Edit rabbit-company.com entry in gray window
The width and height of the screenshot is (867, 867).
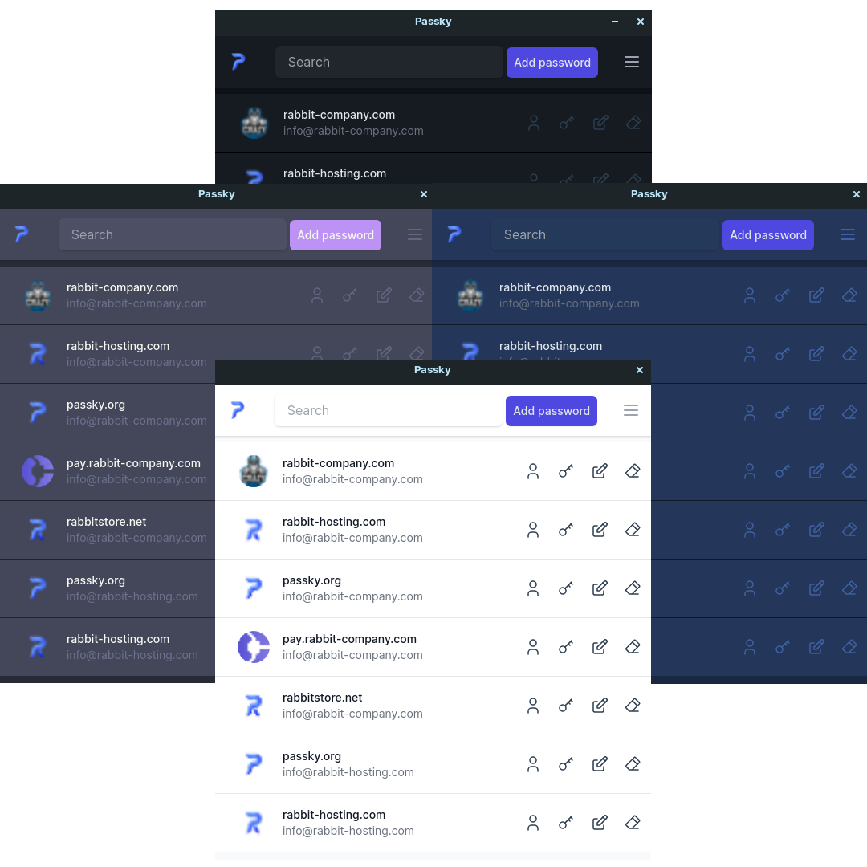pyautogui.click(x=384, y=295)
